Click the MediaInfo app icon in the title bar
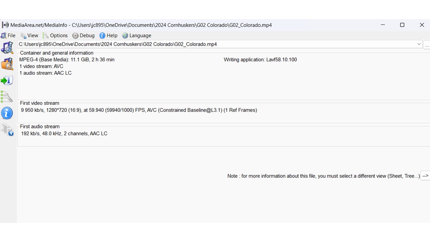The height and width of the screenshot is (242, 430). (5, 25)
